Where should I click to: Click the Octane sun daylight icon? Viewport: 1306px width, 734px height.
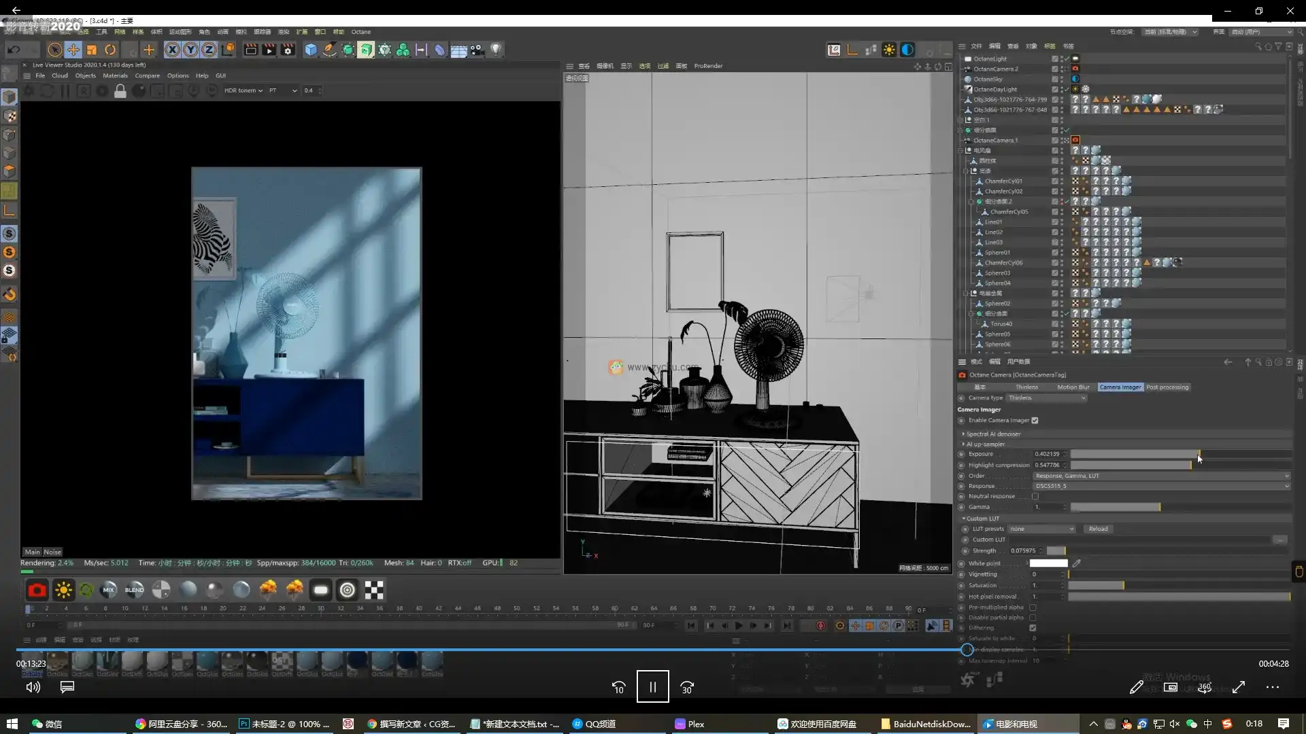click(x=63, y=590)
